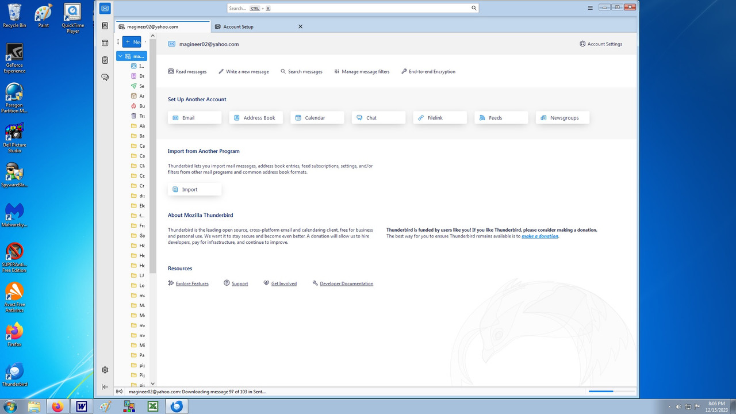736x414 pixels.
Task: Click the Import button
Action: 195,189
